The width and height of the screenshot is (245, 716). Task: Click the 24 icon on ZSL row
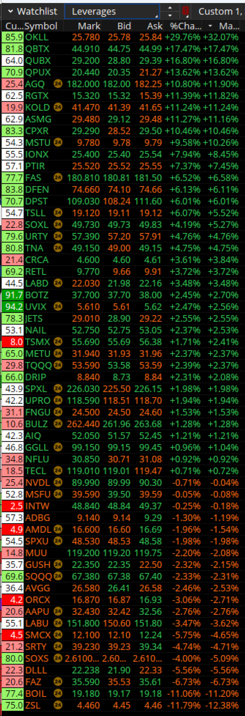(58, 705)
